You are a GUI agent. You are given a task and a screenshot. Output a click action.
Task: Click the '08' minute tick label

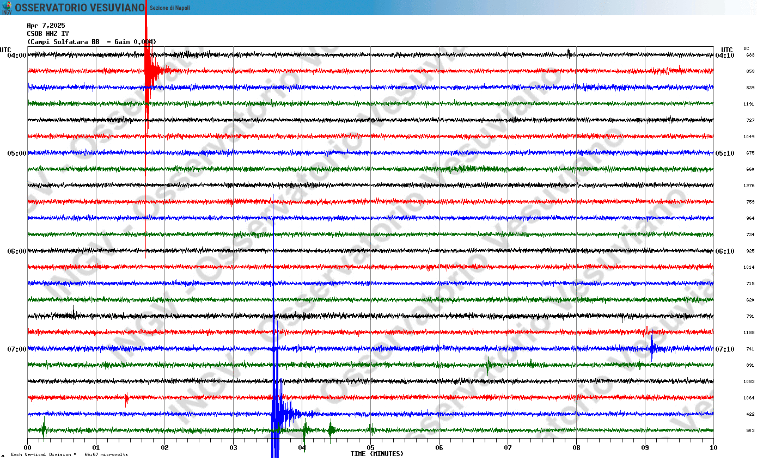click(x=577, y=448)
